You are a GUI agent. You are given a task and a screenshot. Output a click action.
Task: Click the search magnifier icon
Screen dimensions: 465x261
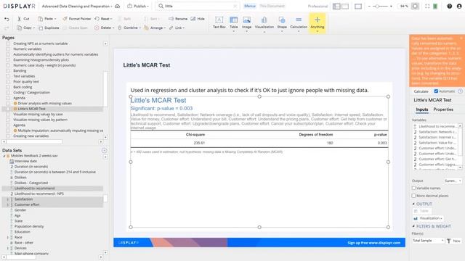tap(161, 7)
